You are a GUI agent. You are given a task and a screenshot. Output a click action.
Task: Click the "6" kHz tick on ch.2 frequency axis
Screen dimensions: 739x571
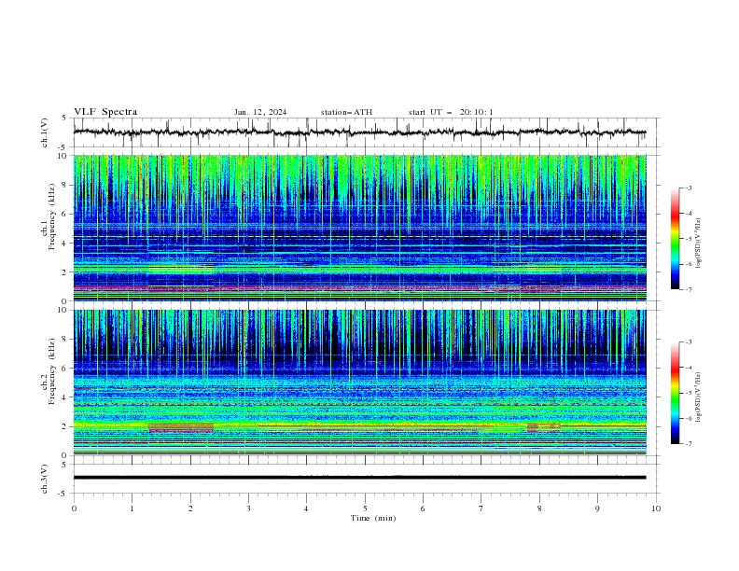[66, 368]
